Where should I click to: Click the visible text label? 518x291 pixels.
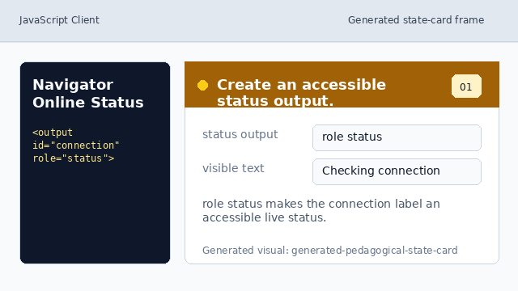click(233, 168)
